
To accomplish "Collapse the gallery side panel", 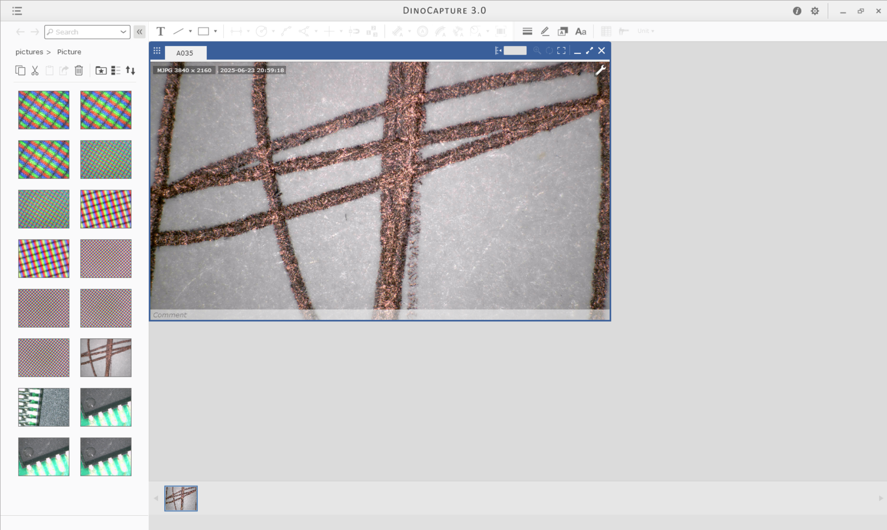I will click(139, 32).
